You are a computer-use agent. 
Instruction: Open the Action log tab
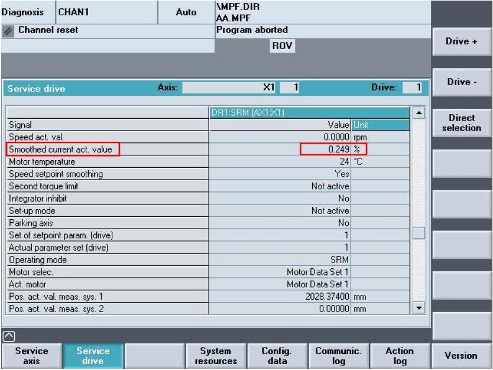pyautogui.click(x=400, y=356)
